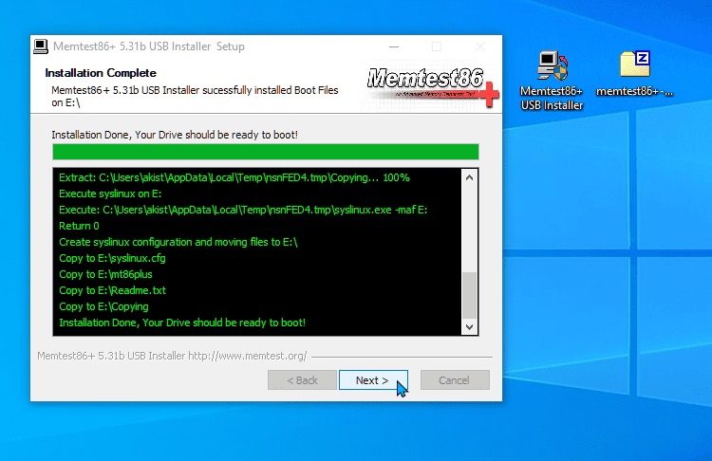Click the disabled Cancel button

click(x=455, y=380)
